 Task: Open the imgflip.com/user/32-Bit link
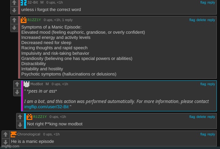46,107
